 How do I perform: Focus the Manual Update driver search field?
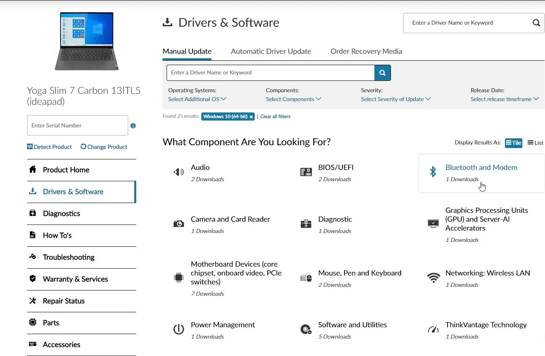[x=270, y=73]
